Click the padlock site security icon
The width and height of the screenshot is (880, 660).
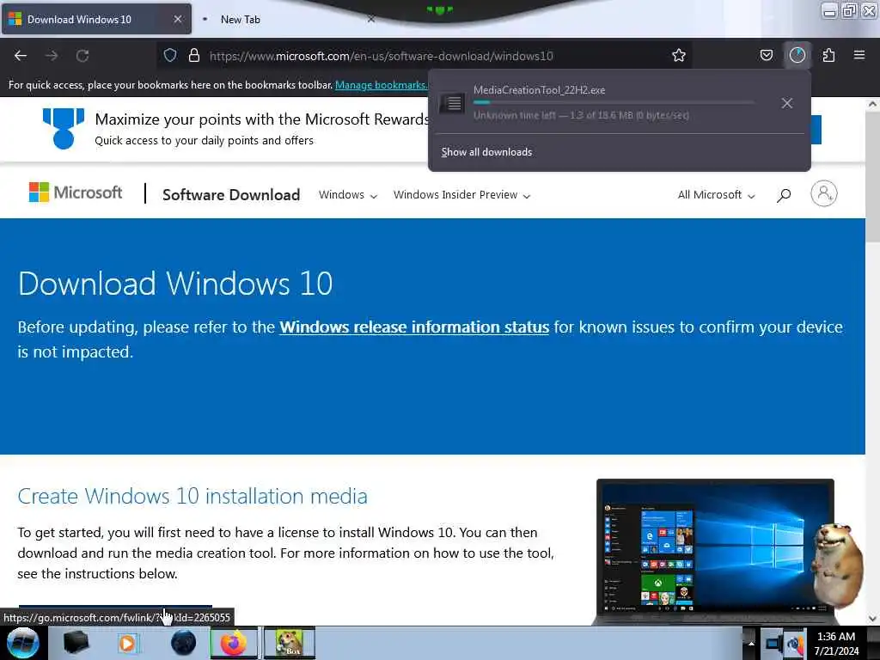tap(194, 55)
